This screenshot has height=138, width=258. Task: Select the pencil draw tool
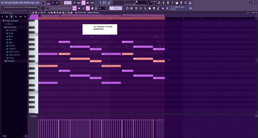pyautogui.click(x=49, y=13)
